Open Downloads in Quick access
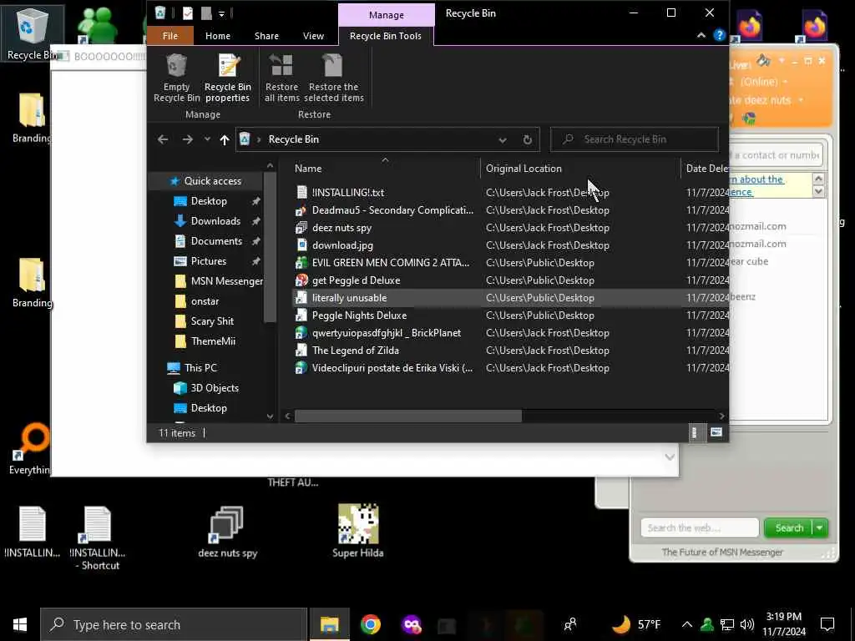Image resolution: width=855 pixels, height=641 pixels. pyautogui.click(x=215, y=220)
